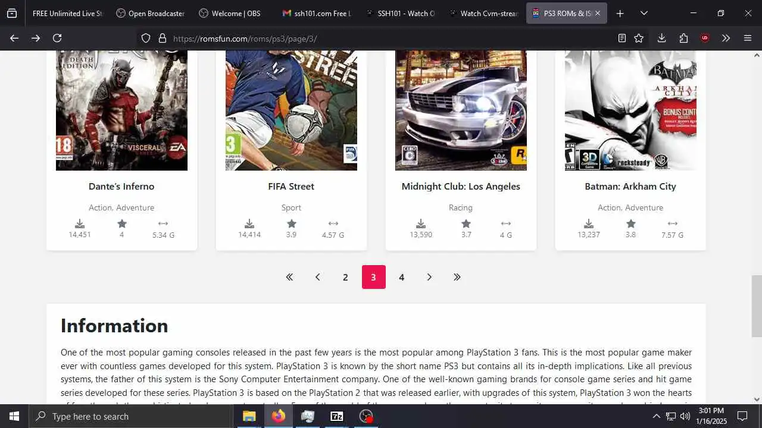Open Firefox View button
Image resolution: width=762 pixels, height=428 pixels.
(x=12, y=13)
